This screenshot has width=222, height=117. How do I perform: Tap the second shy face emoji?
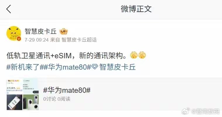click(142, 55)
